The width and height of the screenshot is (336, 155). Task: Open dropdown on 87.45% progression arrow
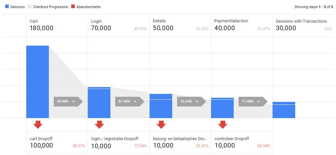click(135, 102)
